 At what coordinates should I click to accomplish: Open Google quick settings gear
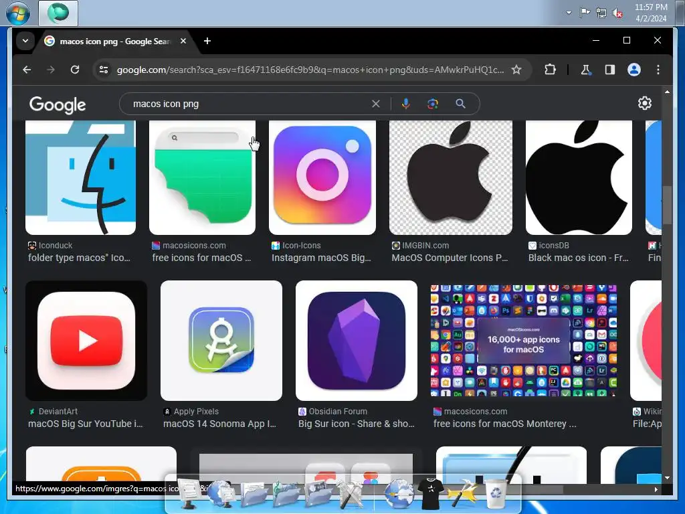point(644,103)
